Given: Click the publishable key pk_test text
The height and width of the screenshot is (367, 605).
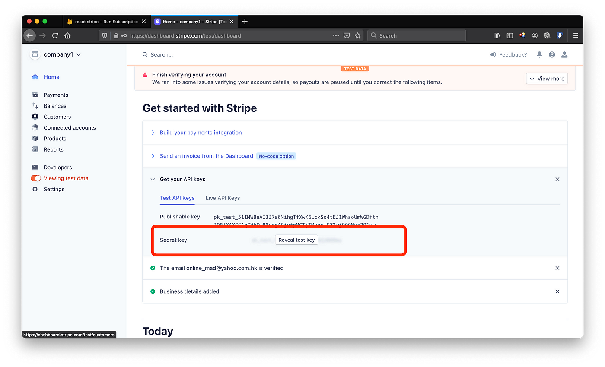Looking at the screenshot, I should [x=296, y=221].
